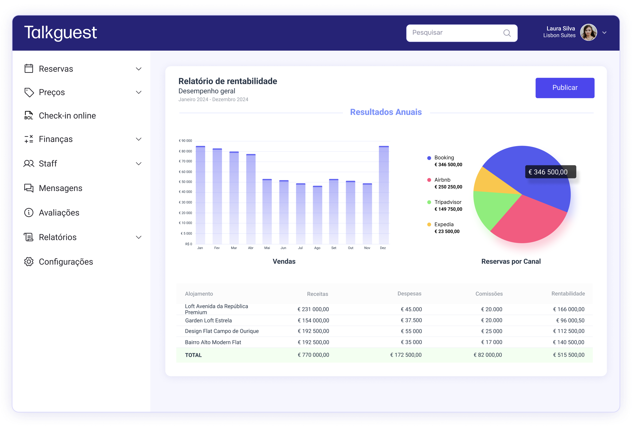Click the Mensagens chat bubble icon
This screenshot has height=442, width=633.
(29, 188)
